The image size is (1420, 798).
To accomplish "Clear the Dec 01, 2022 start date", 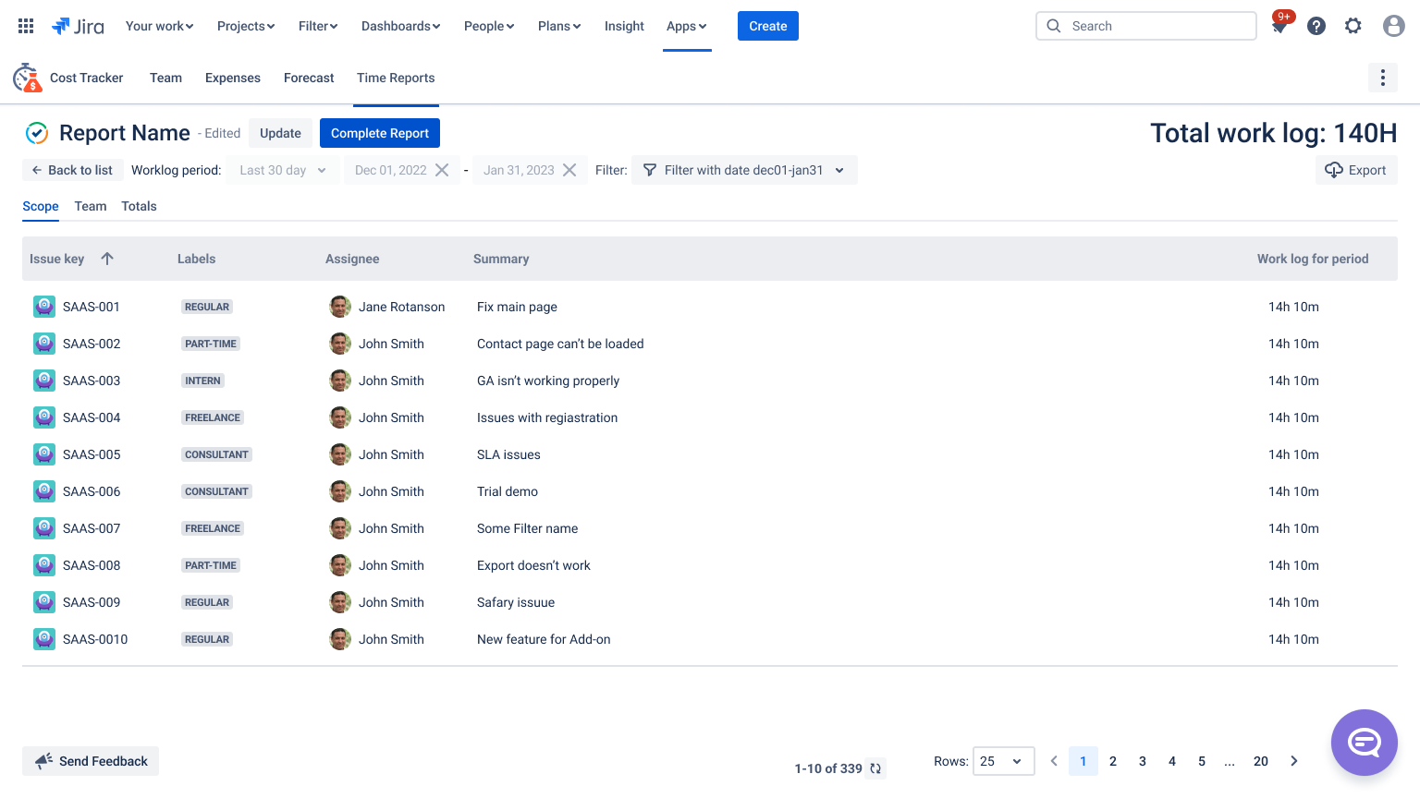I will pos(442,170).
